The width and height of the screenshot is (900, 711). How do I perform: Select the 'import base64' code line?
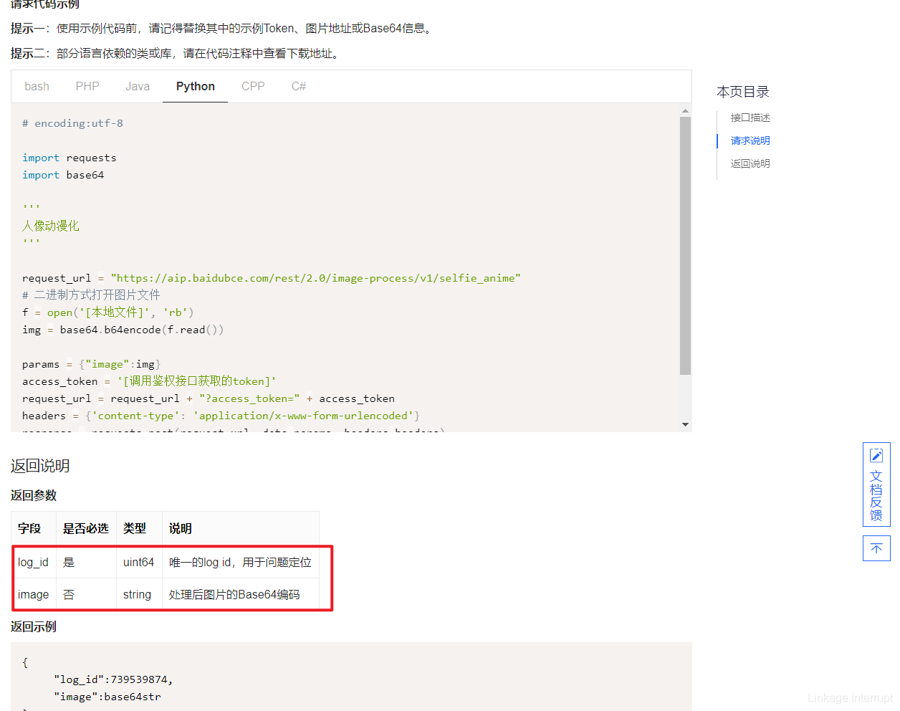(63, 175)
